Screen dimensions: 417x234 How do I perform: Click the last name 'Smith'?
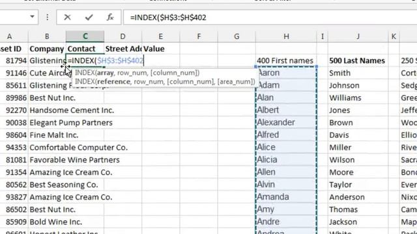click(358, 73)
